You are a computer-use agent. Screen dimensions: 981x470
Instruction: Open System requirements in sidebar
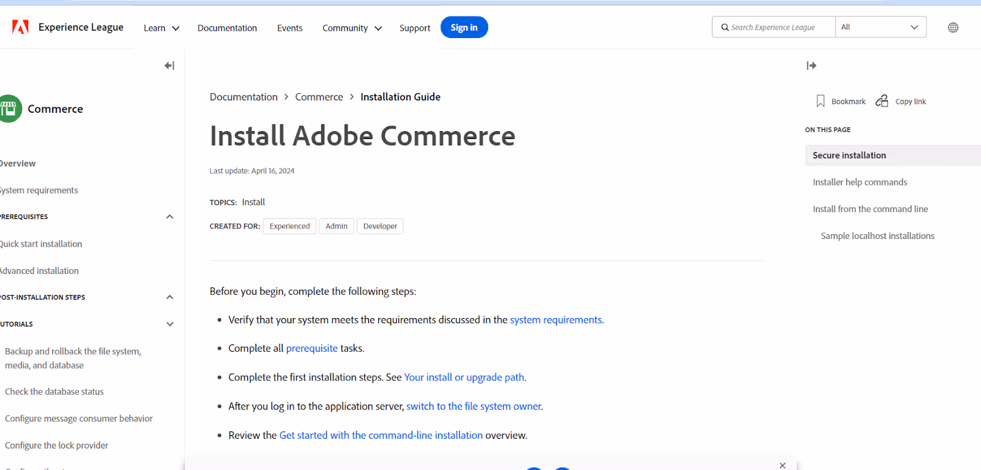39,191
